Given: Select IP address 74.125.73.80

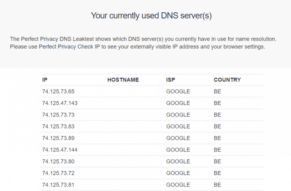Looking at the screenshot, I should pyautogui.click(x=58, y=161).
